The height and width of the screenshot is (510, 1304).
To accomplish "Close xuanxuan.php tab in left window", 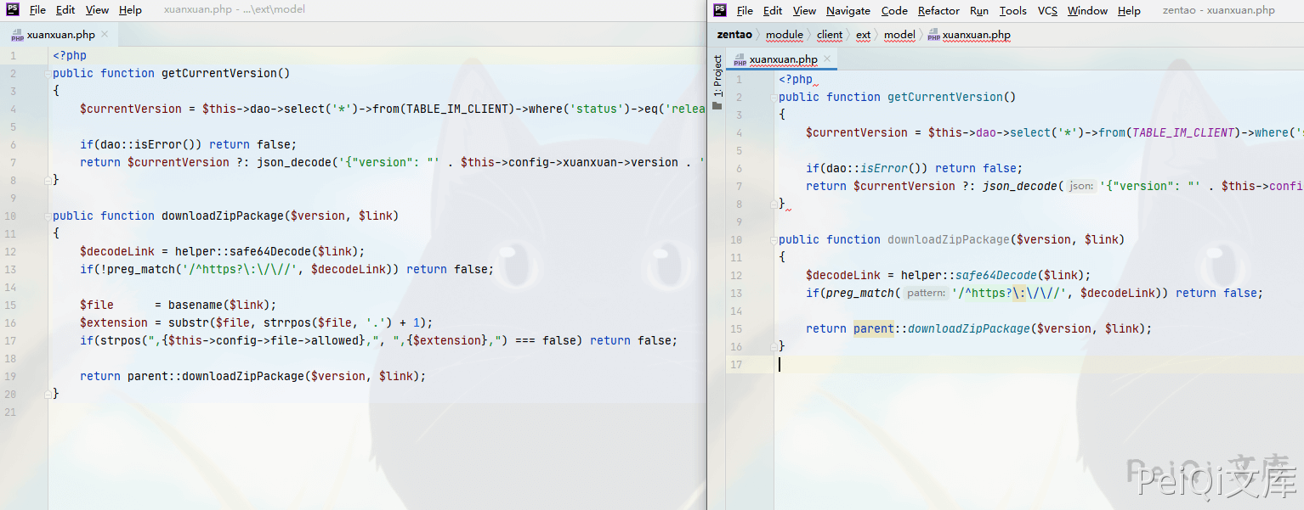I will pos(105,35).
